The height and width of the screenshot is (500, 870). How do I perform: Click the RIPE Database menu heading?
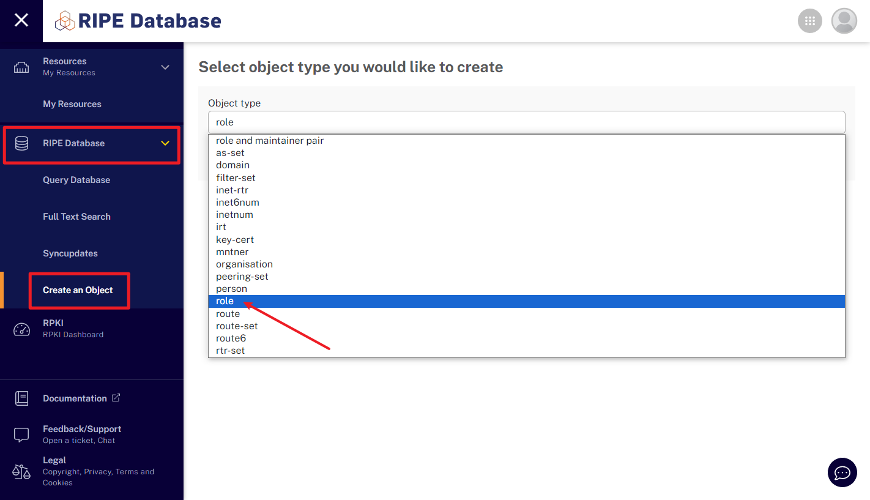[x=73, y=143]
